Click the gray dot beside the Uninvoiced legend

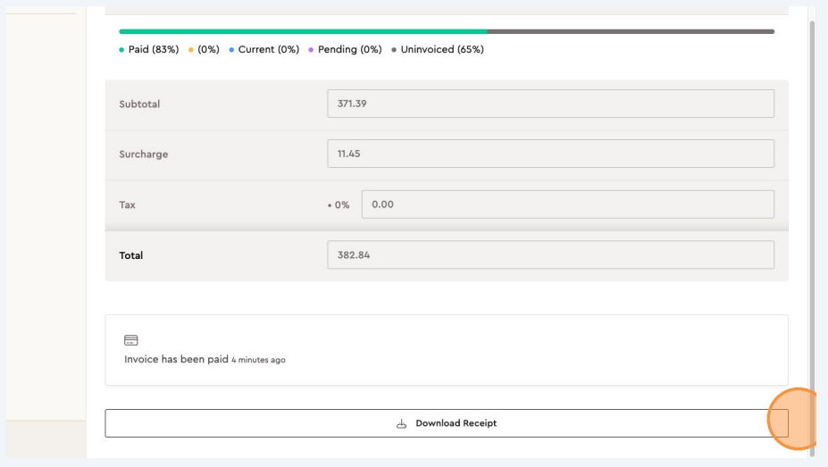(394, 50)
